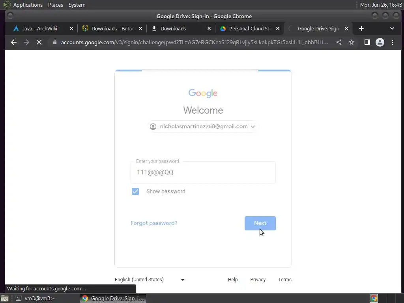Open the side panel icon
The width and height of the screenshot is (404, 303).
coord(367,42)
